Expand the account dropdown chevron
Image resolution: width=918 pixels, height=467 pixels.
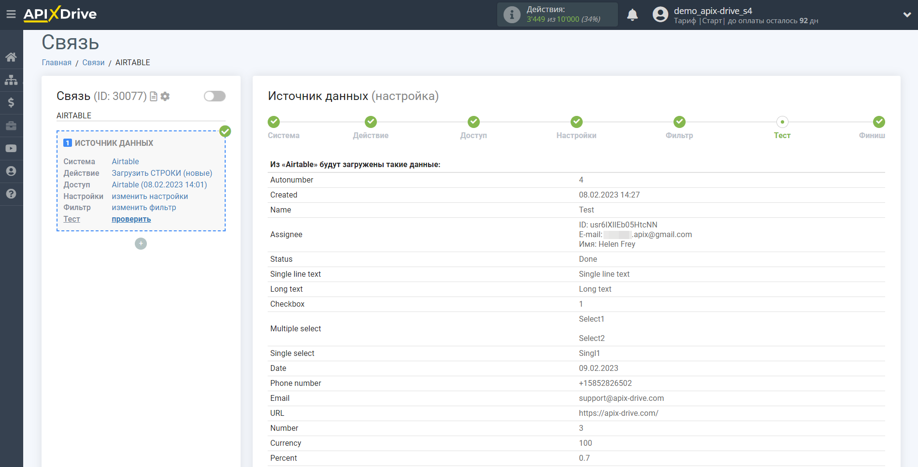point(907,14)
